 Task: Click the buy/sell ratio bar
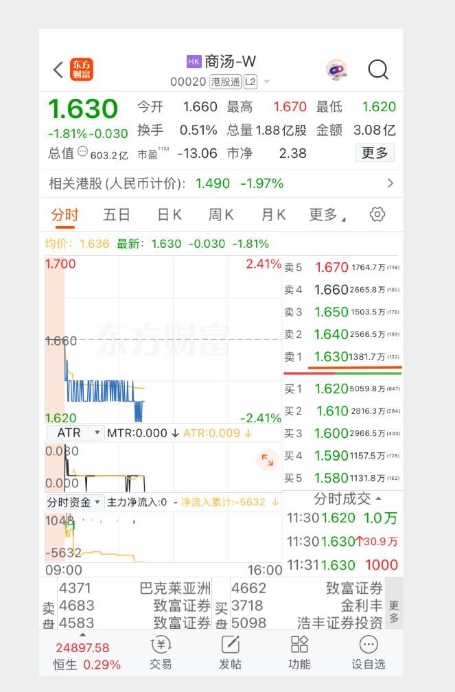pos(342,373)
